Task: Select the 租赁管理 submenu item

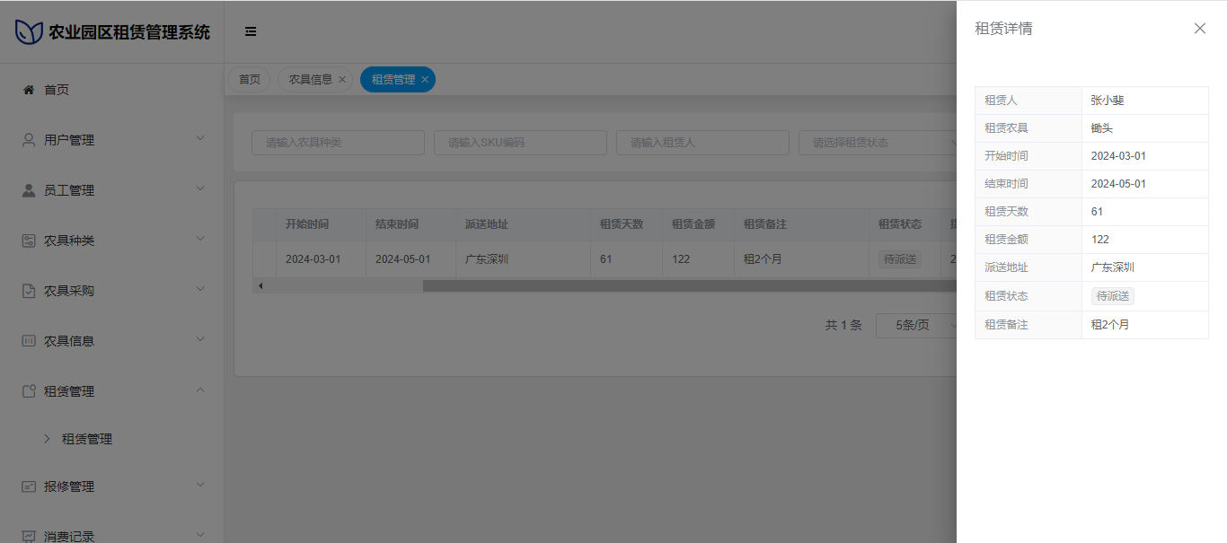Action: point(87,439)
